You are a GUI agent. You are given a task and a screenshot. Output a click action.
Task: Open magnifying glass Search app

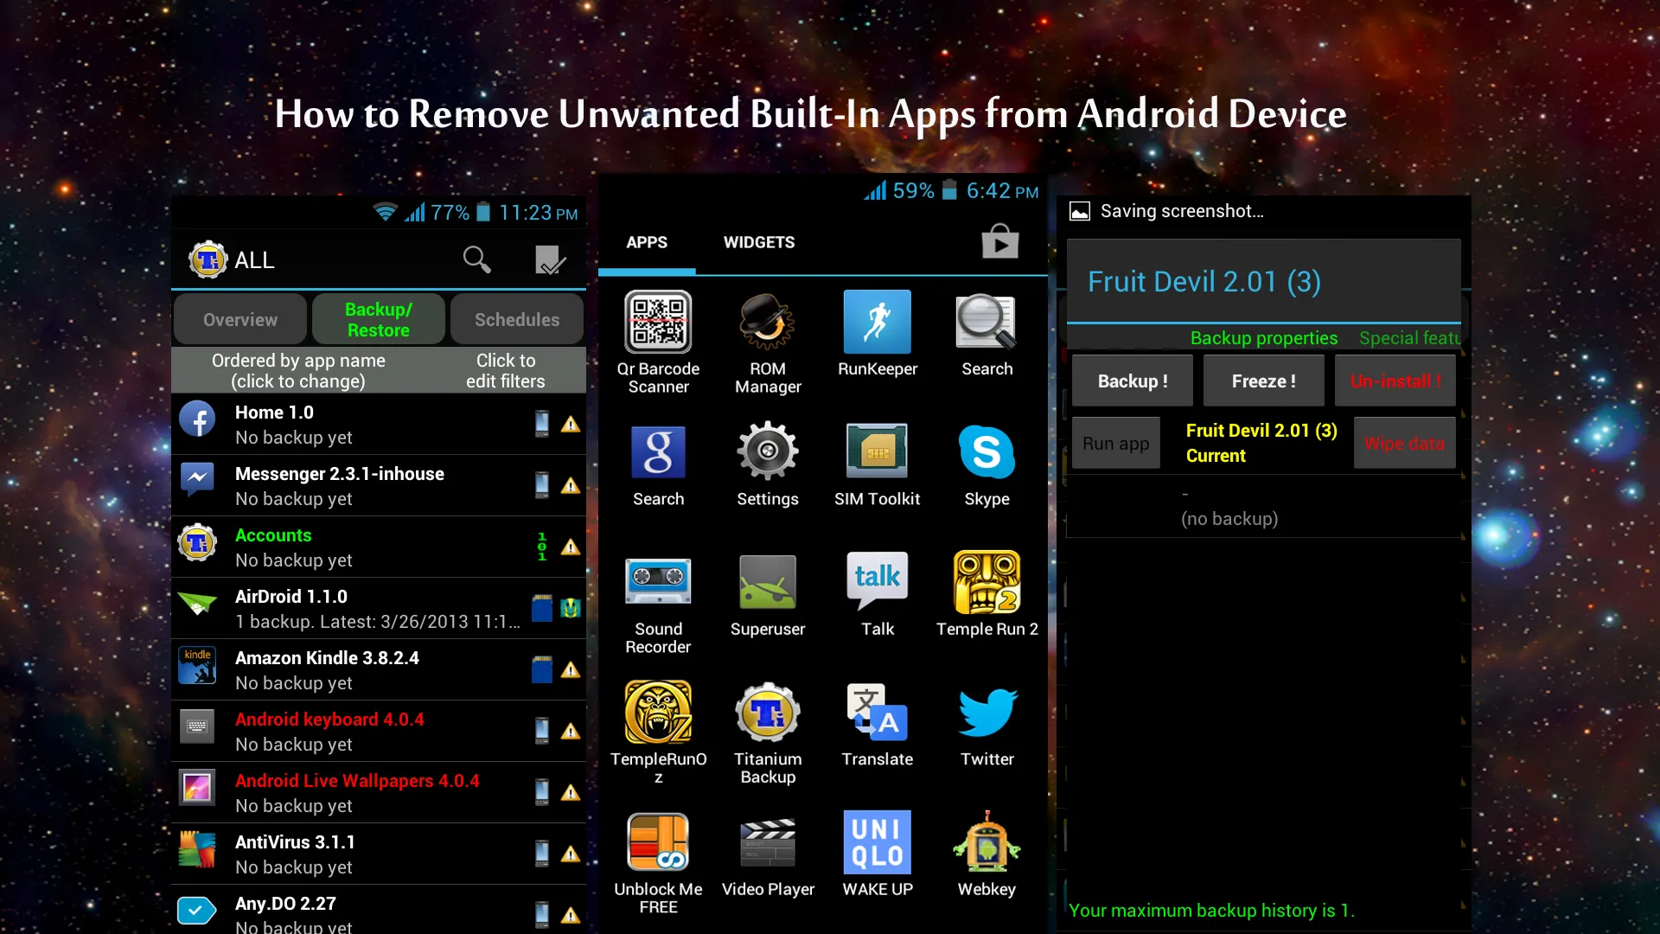[986, 334]
